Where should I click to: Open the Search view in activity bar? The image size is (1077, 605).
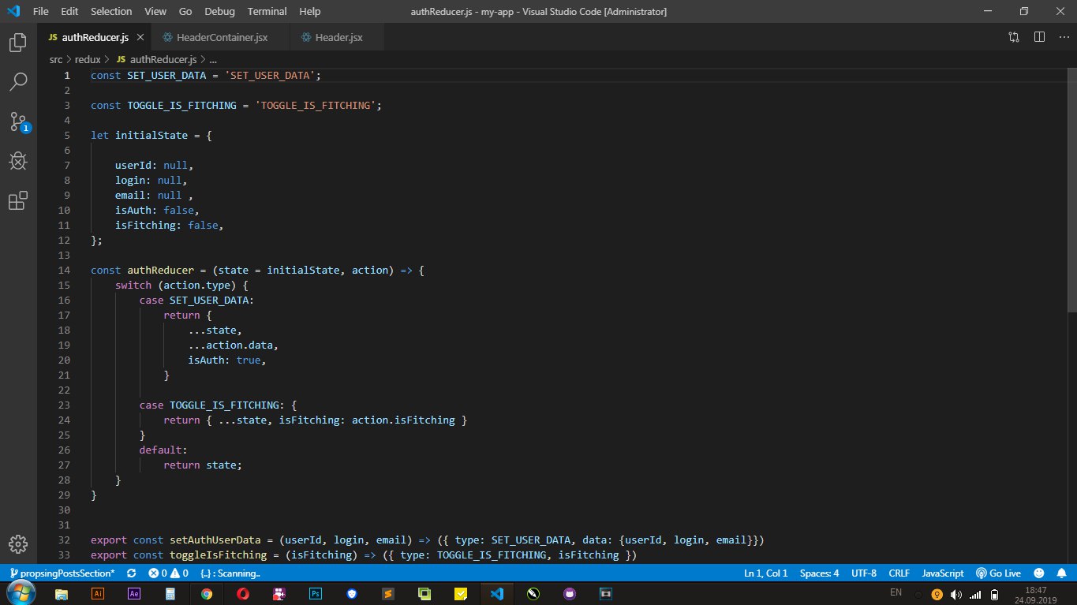[18, 81]
